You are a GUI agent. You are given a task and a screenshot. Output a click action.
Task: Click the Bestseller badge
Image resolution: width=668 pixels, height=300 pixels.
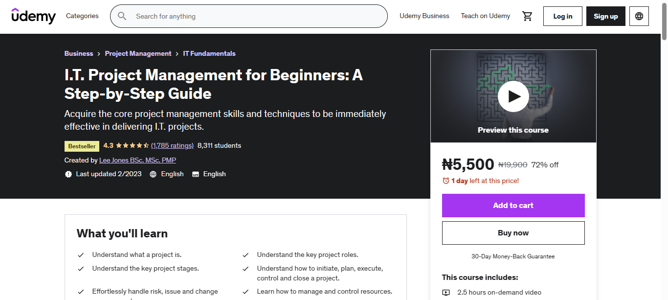[x=82, y=146]
